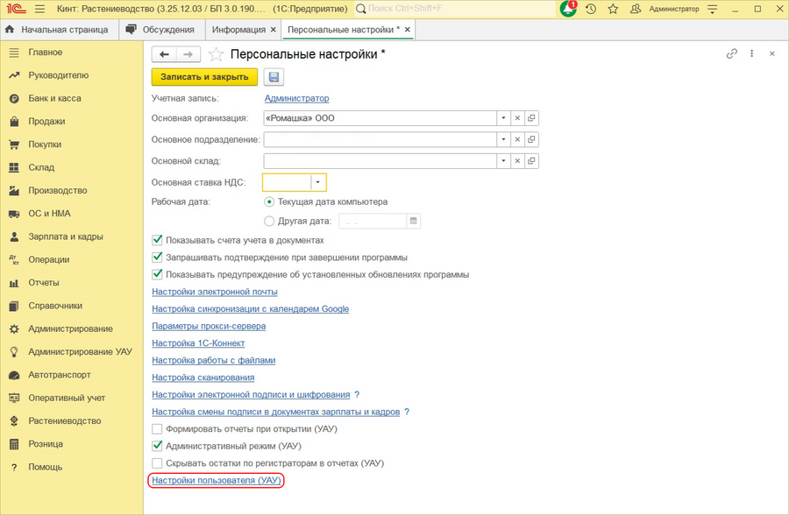Expand the Основная ставка НДС dropdown

318,181
